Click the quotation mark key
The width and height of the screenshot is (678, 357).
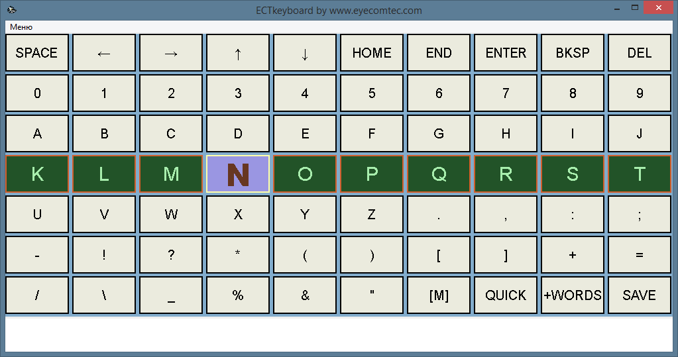point(372,295)
